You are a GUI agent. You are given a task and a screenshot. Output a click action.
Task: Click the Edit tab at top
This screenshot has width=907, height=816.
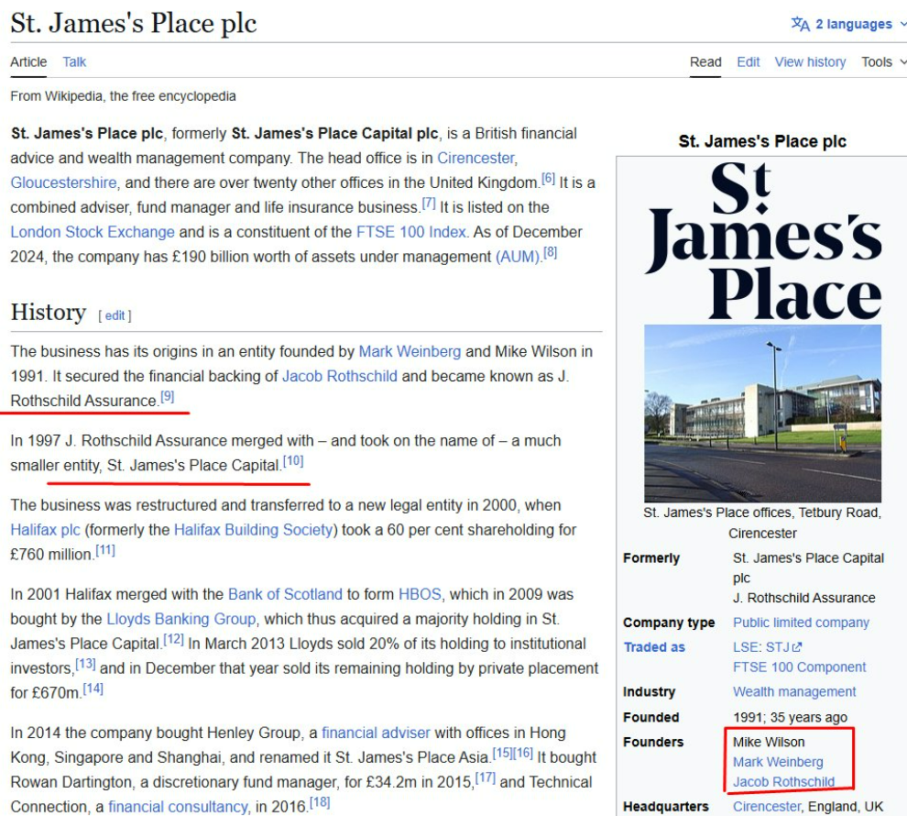tap(748, 61)
